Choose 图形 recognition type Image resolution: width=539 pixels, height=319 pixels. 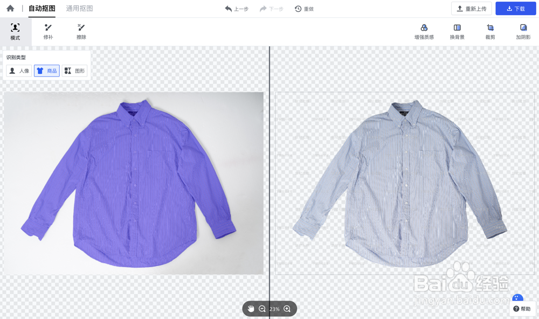coord(74,71)
